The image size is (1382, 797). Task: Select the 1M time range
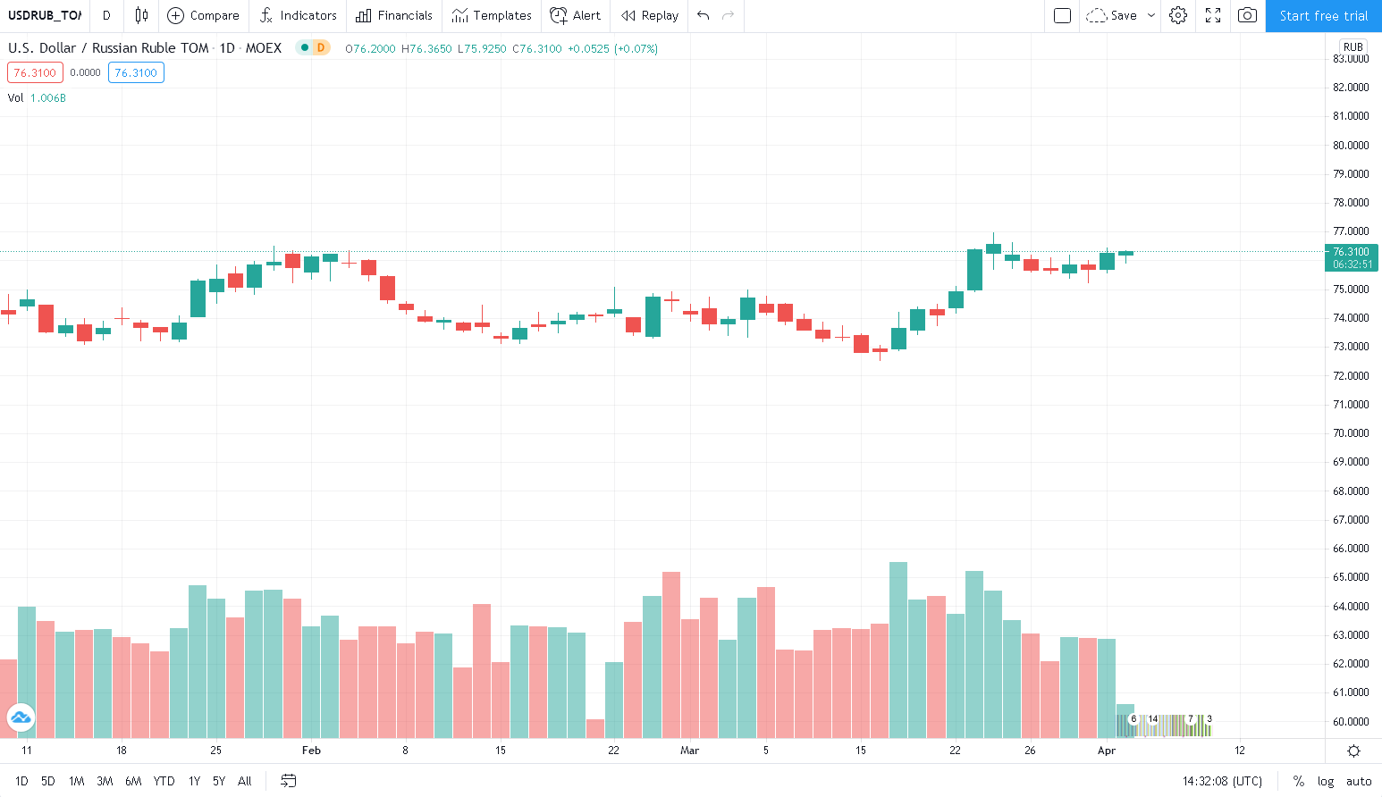pyautogui.click(x=76, y=781)
